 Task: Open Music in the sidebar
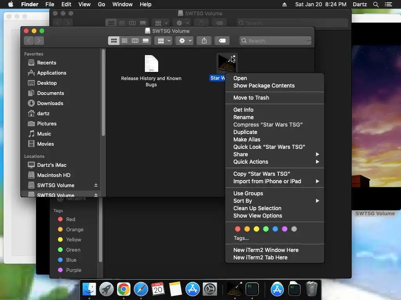44,134
